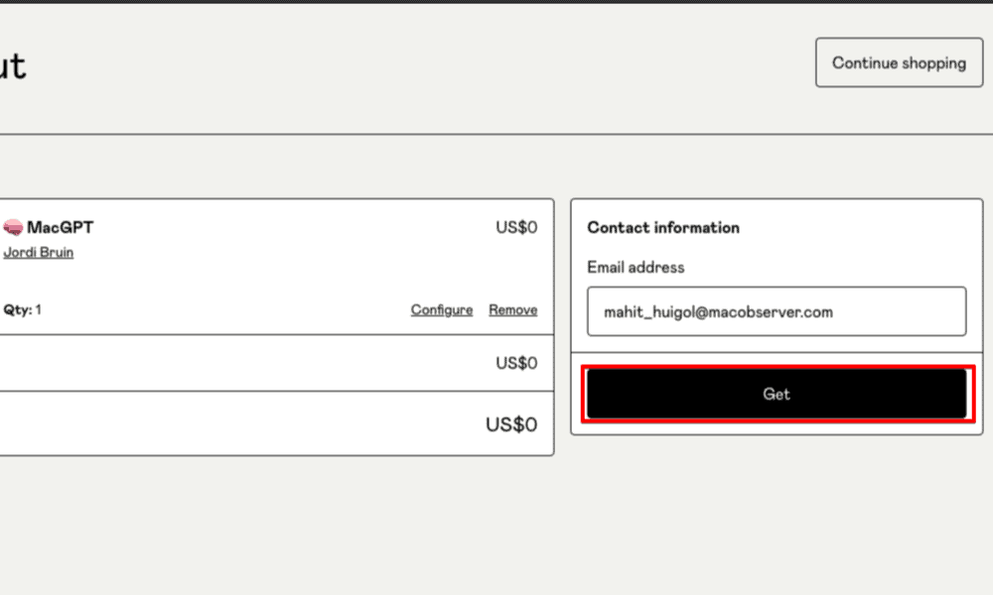
Task: Remove MacGPT from the cart
Action: point(512,309)
